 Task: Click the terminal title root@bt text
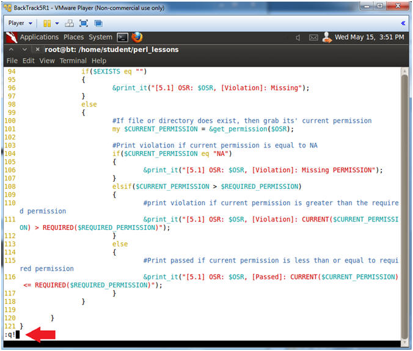pyautogui.click(x=112, y=50)
